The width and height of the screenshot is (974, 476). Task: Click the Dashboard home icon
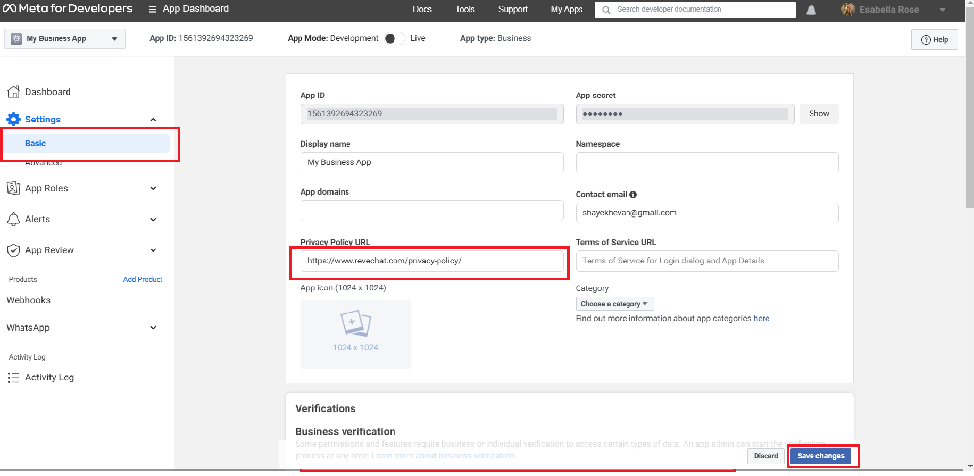14,91
